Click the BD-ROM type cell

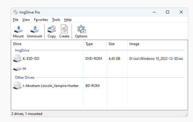tap(93, 86)
